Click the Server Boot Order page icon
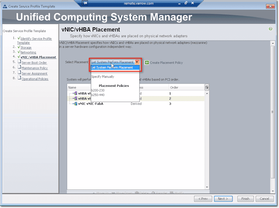This screenshot has height=208, width=279. tap(19, 62)
